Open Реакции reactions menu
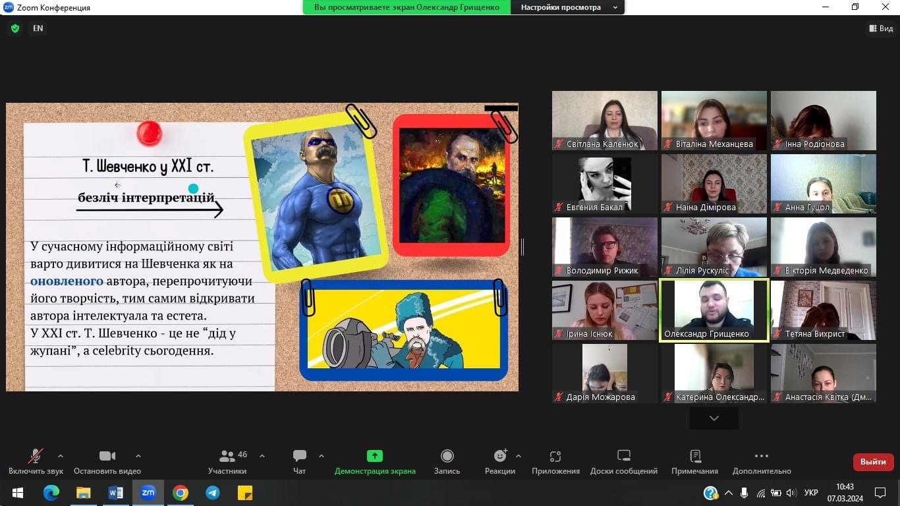Viewport: 900px width, 506px height. point(500,462)
